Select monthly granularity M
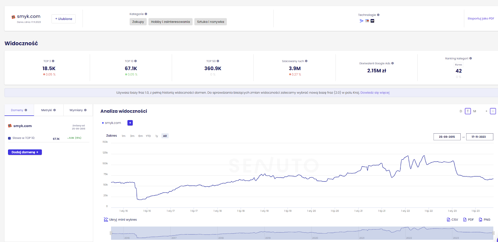This screenshot has height=242, width=498. (x=475, y=111)
